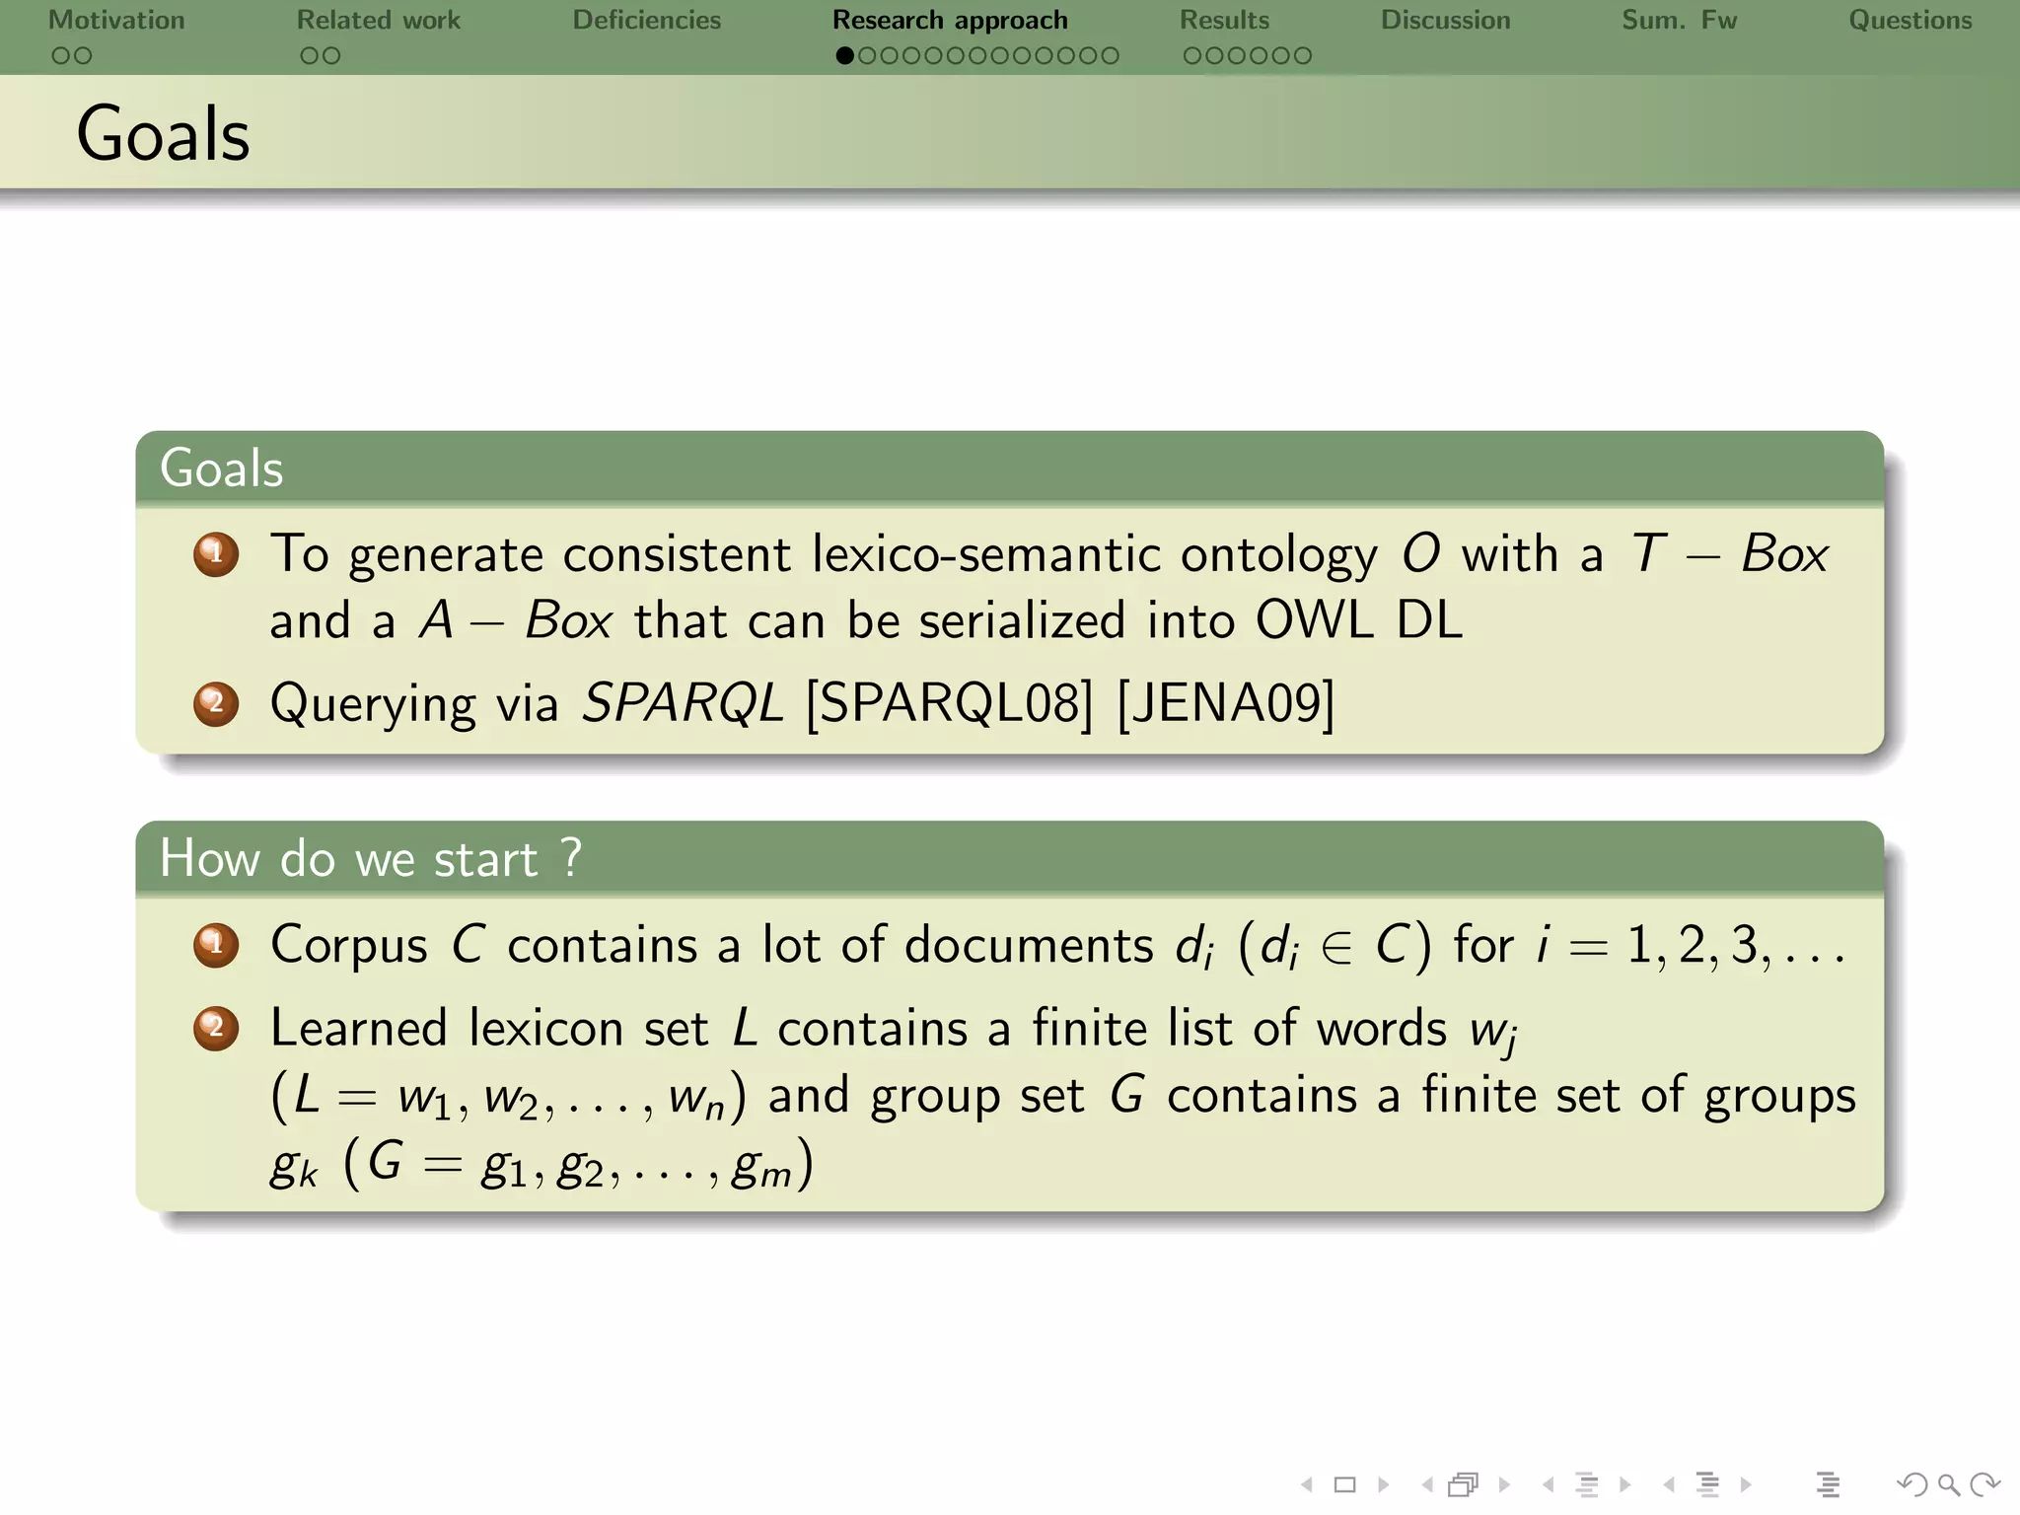The image size is (2020, 1515).
Task: Click last slide dot under Results
Action: pos(1303,56)
